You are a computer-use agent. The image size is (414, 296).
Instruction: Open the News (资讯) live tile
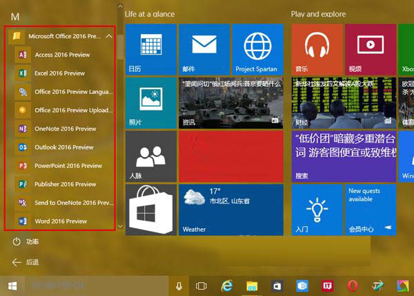click(x=231, y=103)
